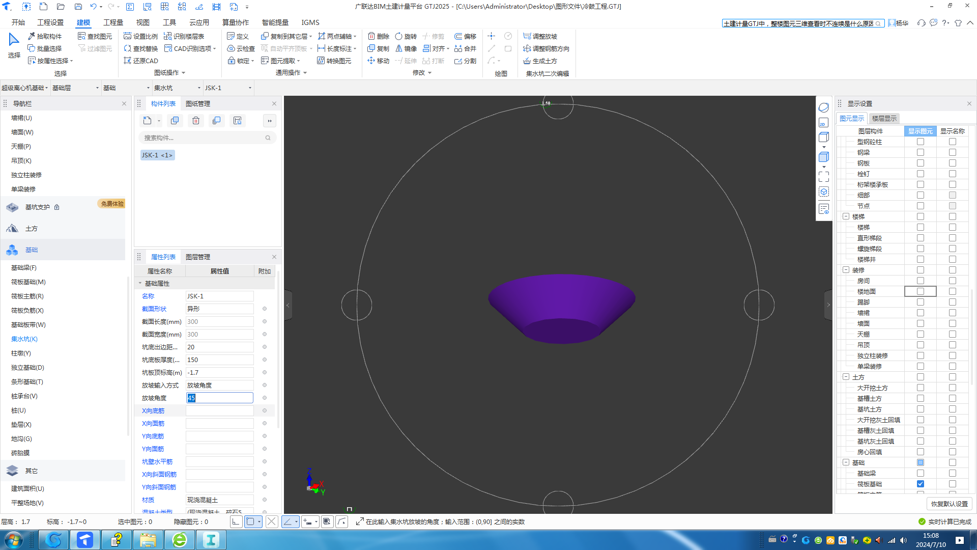Open the 视图 ribbon tab
This screenshot has height=550, width=977.
(x=142, y=22)
